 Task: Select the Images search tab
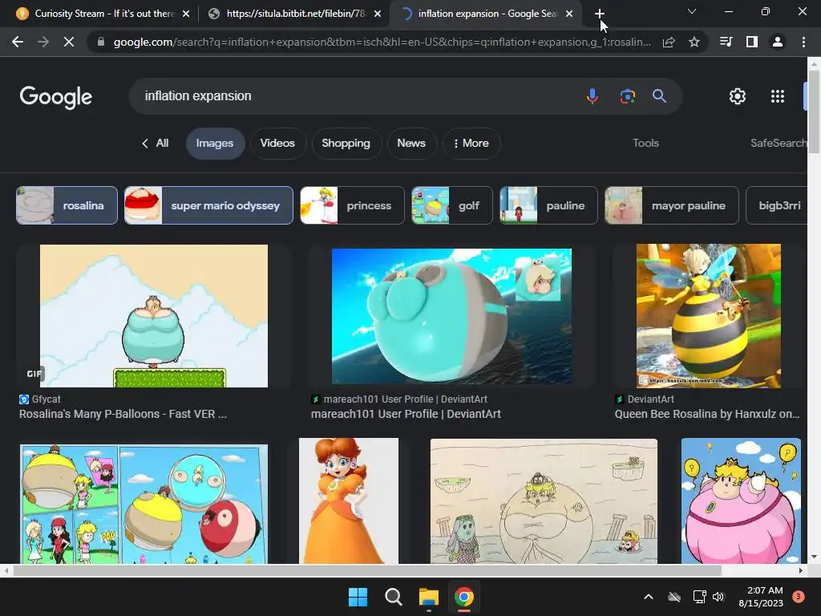[215, 143]
